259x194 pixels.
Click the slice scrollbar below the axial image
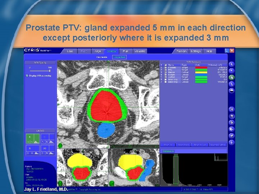pyautogui.click(x=135, y=147)
